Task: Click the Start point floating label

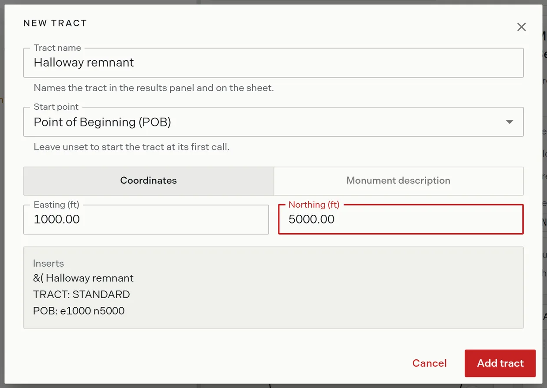Action: pos(56,107)
